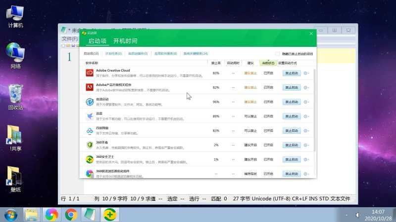Screen dimensions: 396x222
Task: Select the 系统关键服务(34) sub-tab
Action: 196,54
